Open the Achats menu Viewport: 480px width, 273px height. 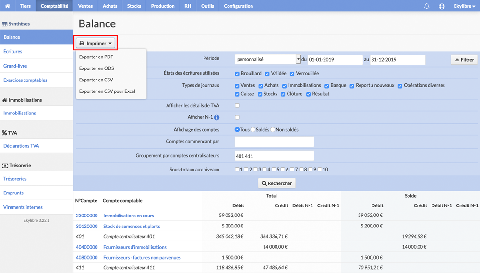(x=110, y=6)
